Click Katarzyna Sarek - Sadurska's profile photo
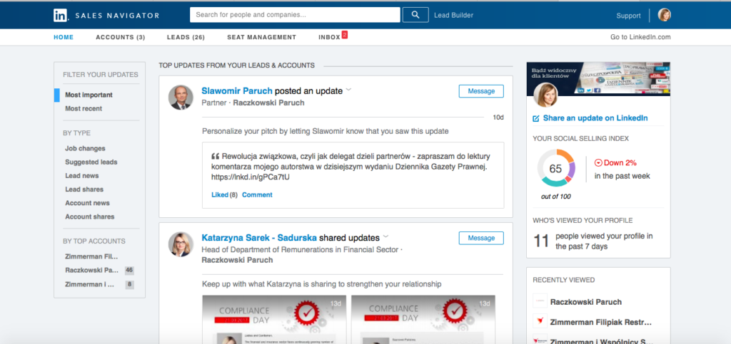The width and height of the screenshot is (731, 344). click(181, 244)
